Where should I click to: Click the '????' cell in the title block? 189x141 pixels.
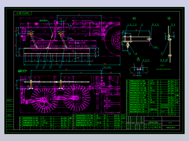(171, 123)
